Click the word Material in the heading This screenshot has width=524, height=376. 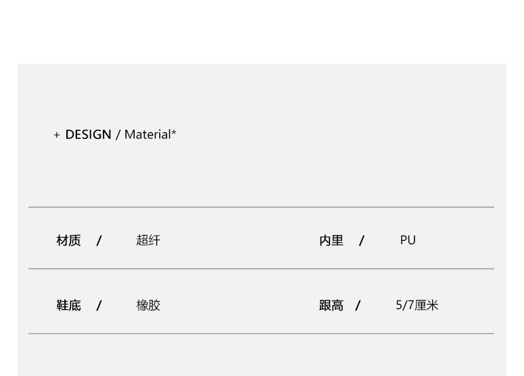[147, 134]
